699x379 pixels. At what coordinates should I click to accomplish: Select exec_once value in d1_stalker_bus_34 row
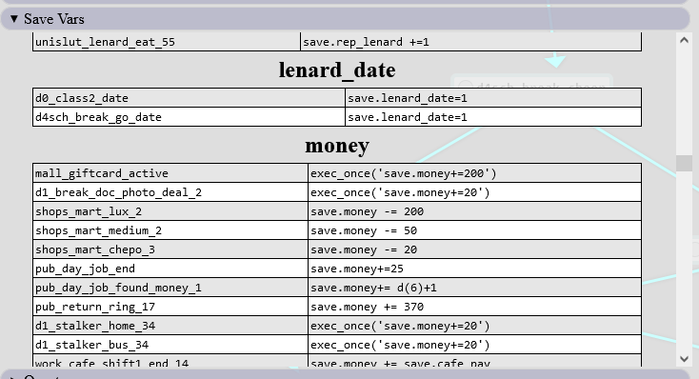(x=475, y=345)
